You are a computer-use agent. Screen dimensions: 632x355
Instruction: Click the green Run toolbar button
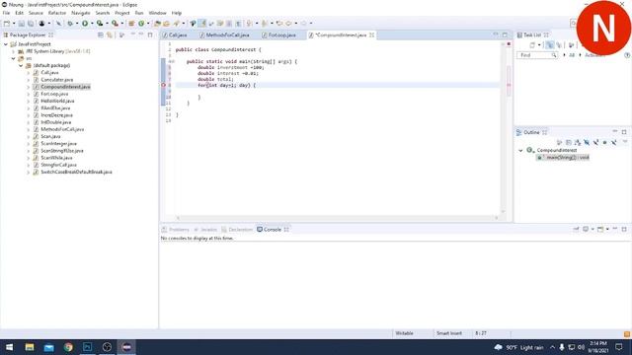(x=85, y=24)
